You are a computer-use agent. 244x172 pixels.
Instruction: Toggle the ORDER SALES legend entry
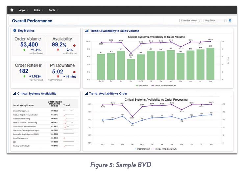tap(142, 86)
